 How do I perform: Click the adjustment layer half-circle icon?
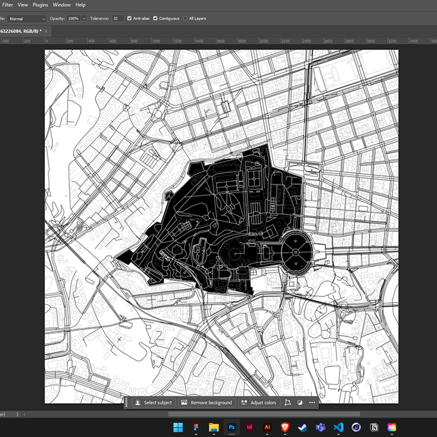[300, 403]
